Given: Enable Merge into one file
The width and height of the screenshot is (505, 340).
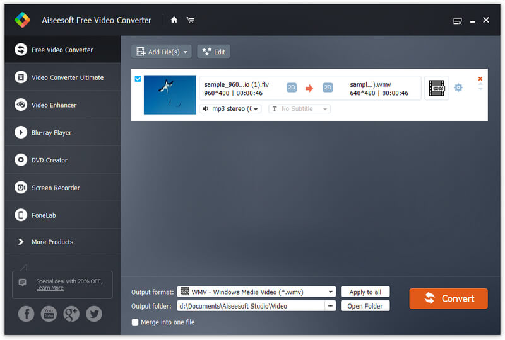Looking at the screenshot, I should click(135, 322).
